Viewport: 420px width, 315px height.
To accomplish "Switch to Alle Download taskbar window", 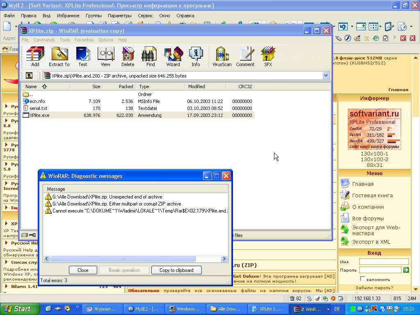I will 227,309.
